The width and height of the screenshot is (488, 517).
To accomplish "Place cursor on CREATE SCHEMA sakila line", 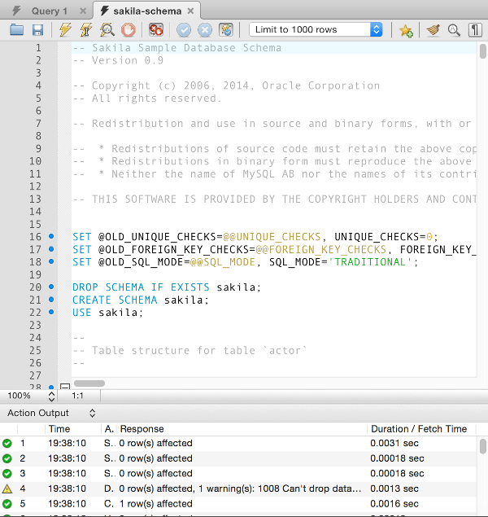I will pyautogui.click(x=141, y=300).
